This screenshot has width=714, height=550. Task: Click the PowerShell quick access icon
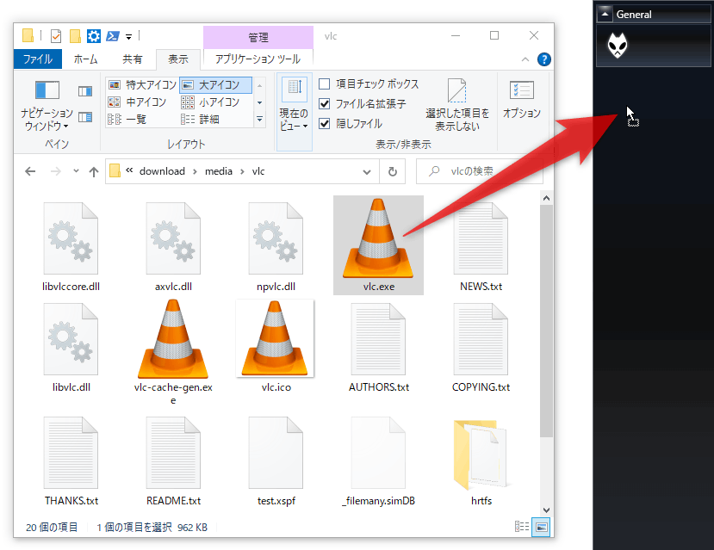tap(113, 36)
